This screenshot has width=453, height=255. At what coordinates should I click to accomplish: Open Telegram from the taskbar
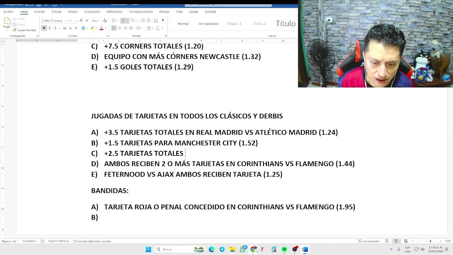tap(222, 249)
